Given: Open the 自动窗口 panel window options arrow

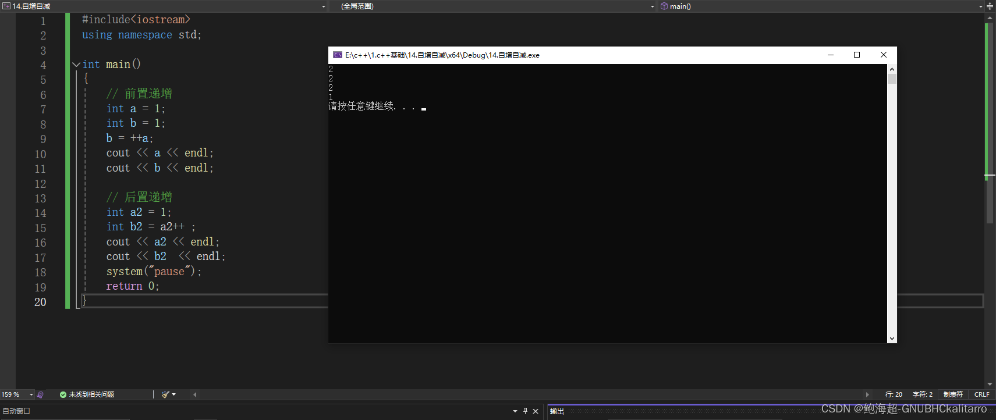Looking at the screenshot, I should [x=515, y=411].
